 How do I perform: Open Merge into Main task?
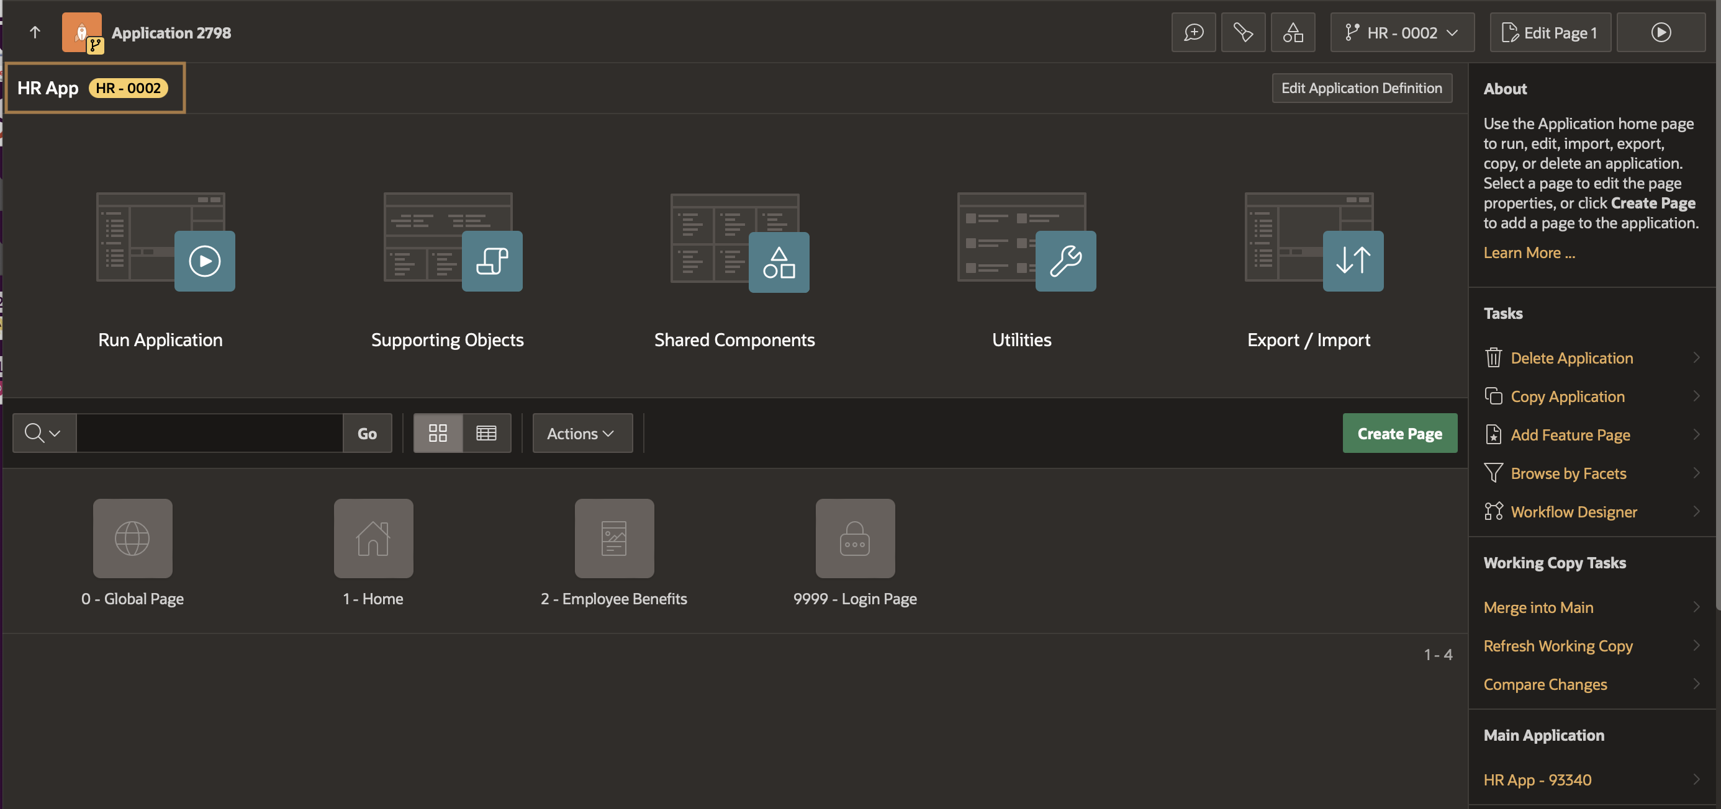1538,607
